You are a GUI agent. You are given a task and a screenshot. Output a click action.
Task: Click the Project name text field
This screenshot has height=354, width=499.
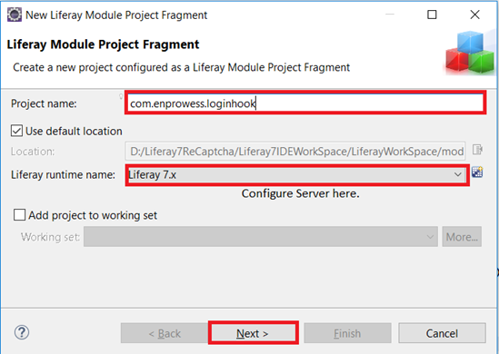click(x=305, y=103)
